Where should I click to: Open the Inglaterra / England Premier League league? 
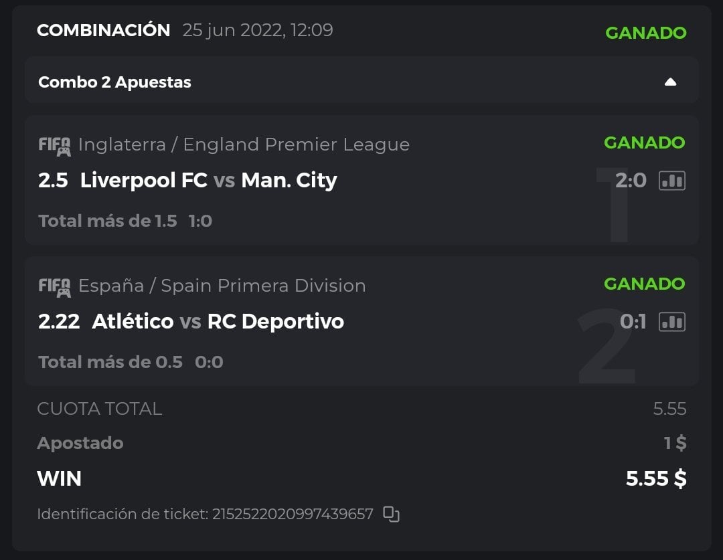click(x=244, y=145)
